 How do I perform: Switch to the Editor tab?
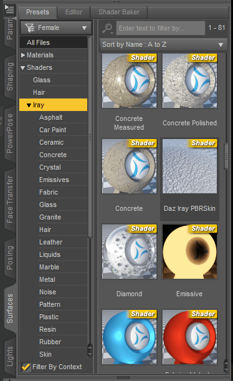pos(74,12)
